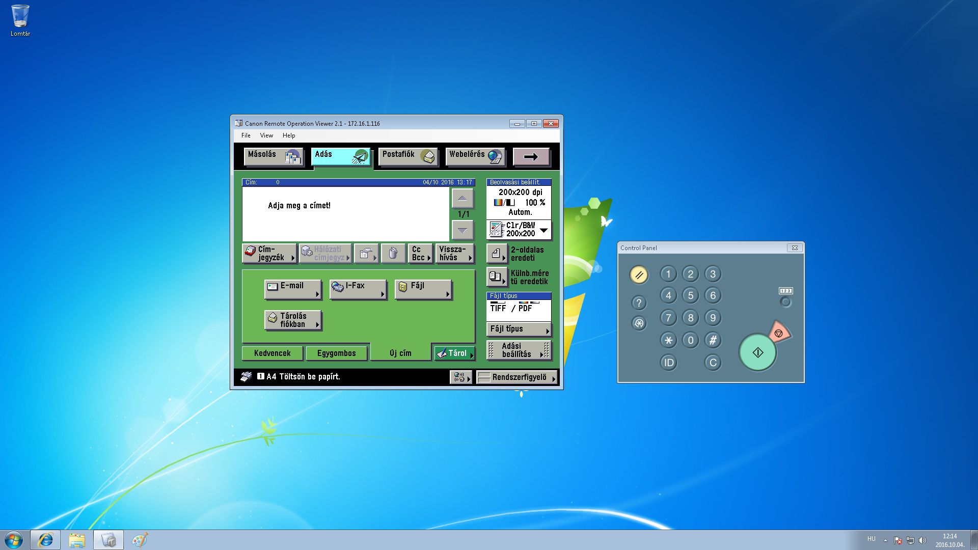
Task: Switch to the Kedvencek favorites tab
Action: [272, 353]
